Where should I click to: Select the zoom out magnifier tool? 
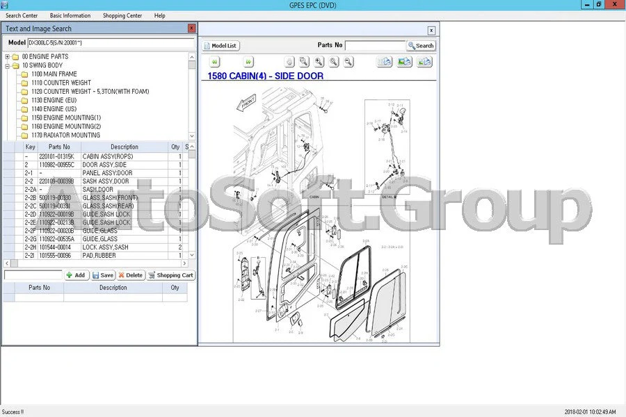tap(348, 62)
